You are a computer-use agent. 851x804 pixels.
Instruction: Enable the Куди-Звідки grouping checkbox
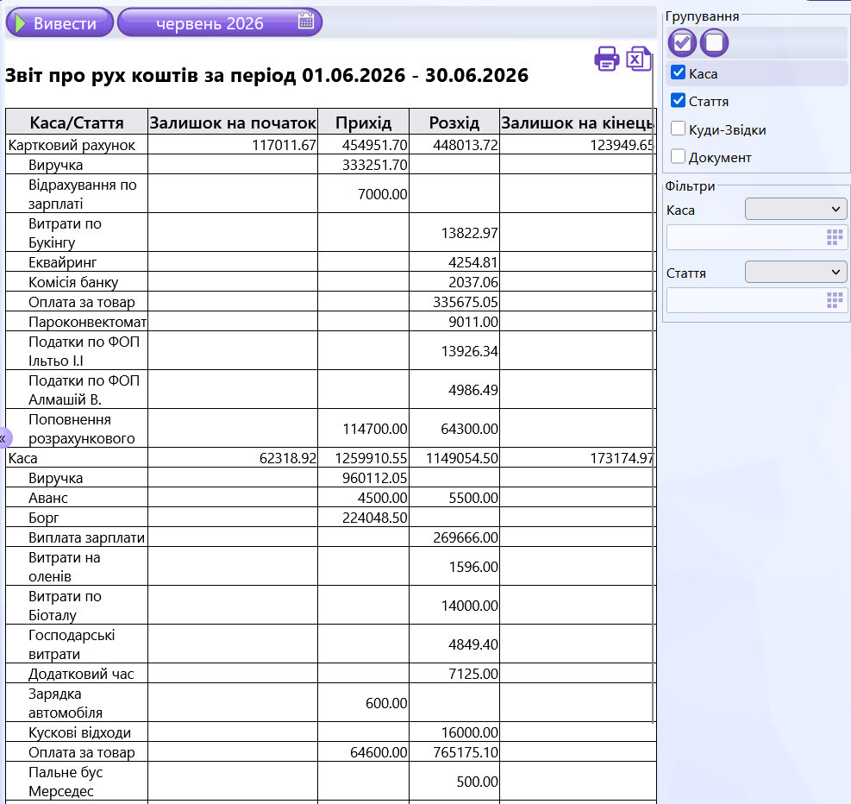(x=678, y=129)
